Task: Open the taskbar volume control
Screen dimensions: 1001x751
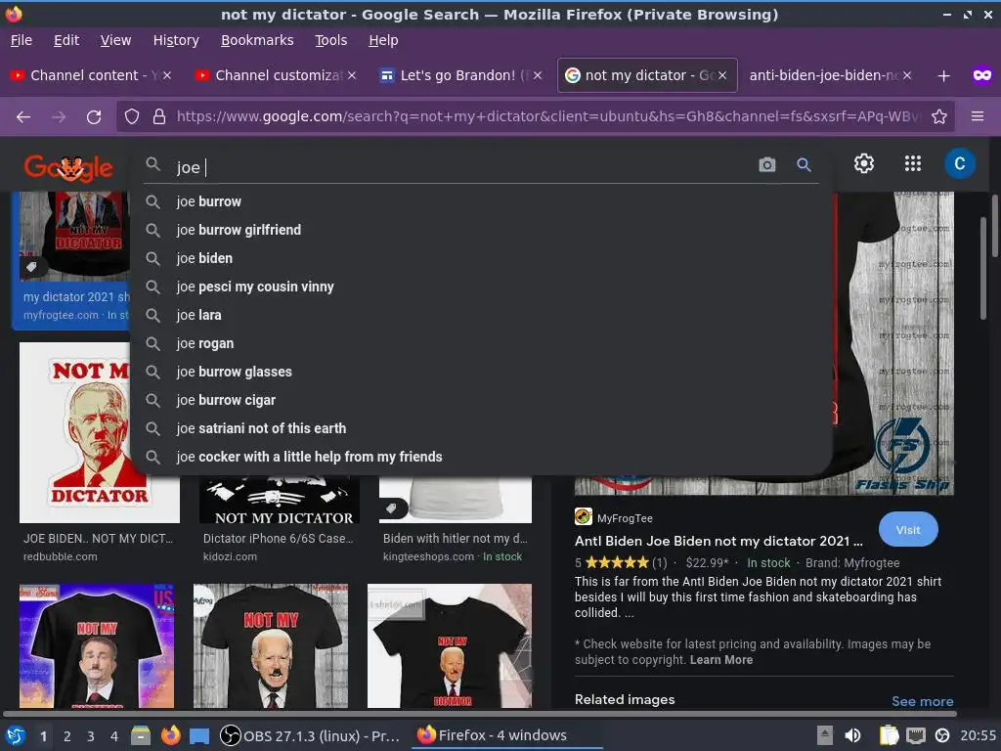Action: pos(852,735)
